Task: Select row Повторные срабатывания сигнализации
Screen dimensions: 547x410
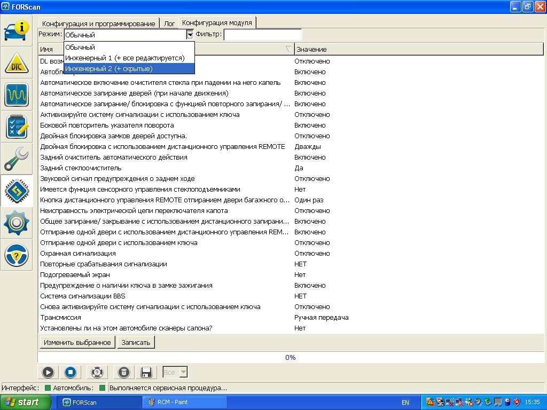Action: (290, 264)
